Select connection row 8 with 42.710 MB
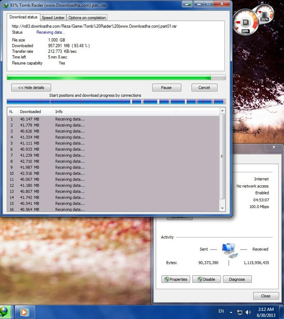 pos(113,161)
